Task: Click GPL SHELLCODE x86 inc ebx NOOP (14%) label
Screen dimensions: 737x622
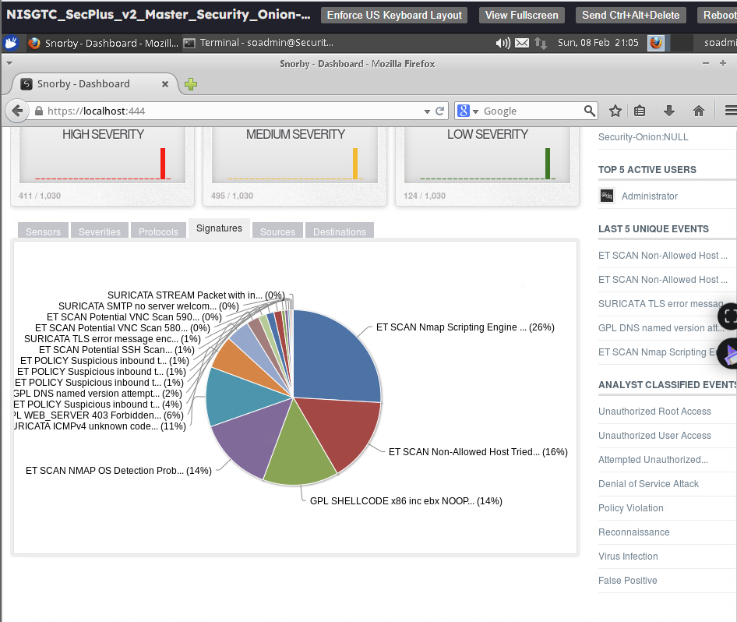Action: tap(406, 501)
